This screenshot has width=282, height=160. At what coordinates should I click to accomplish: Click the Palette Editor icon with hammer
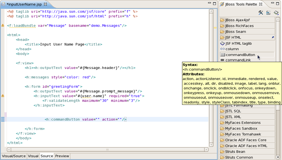point(261,12)
